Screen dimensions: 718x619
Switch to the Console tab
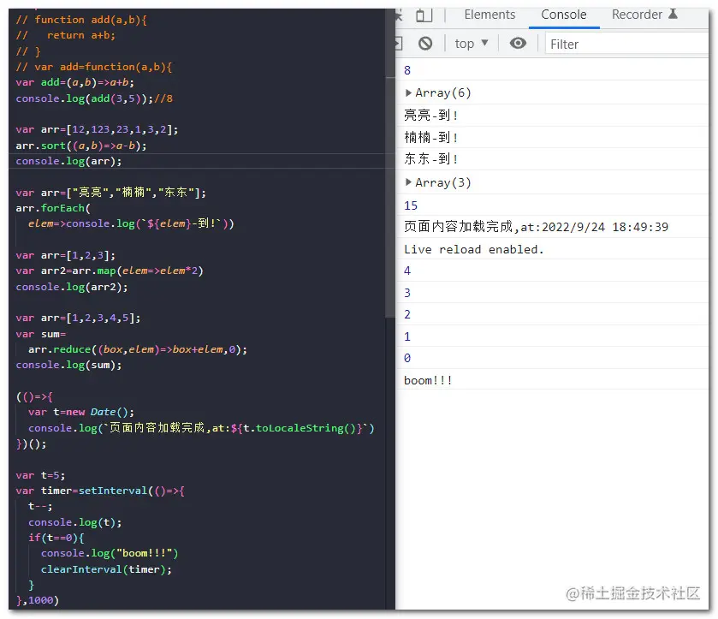564,15
